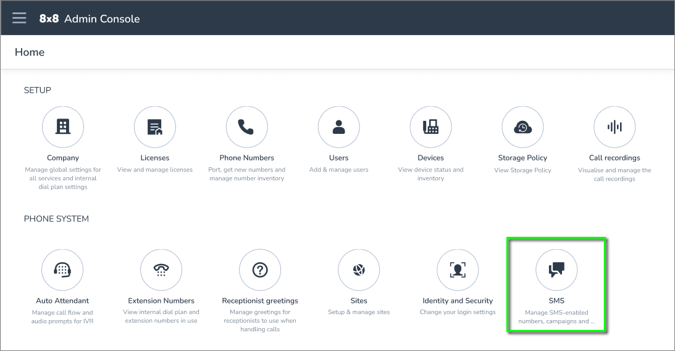This screenshot has width=675, height=351.
Task: Click the Receptionist greetings label
Action: tap(260, 300)
